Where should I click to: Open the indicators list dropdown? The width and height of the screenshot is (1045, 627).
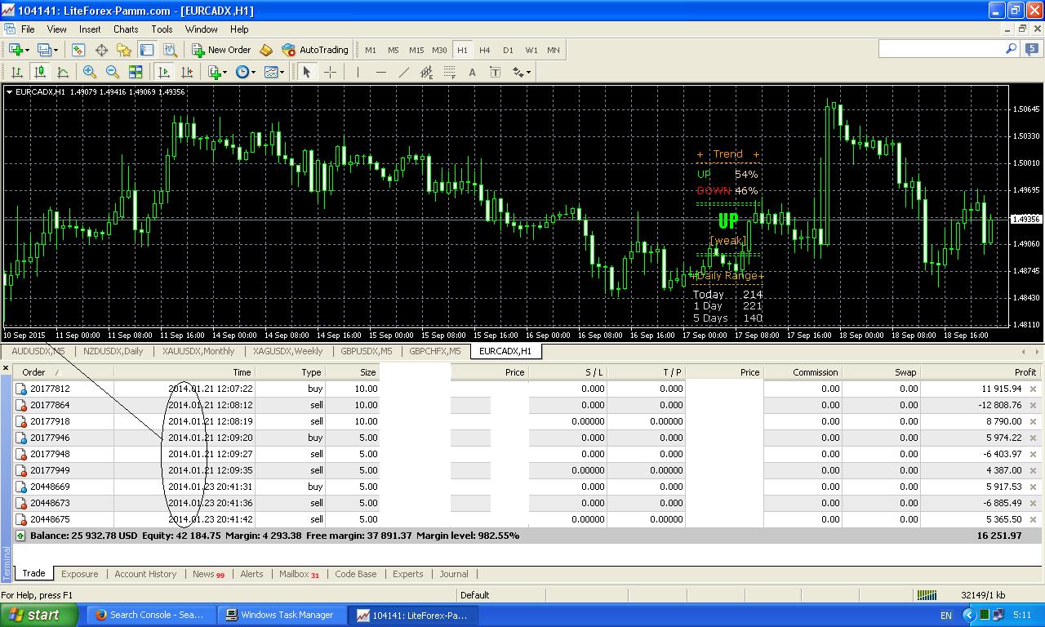pos(217,72)
